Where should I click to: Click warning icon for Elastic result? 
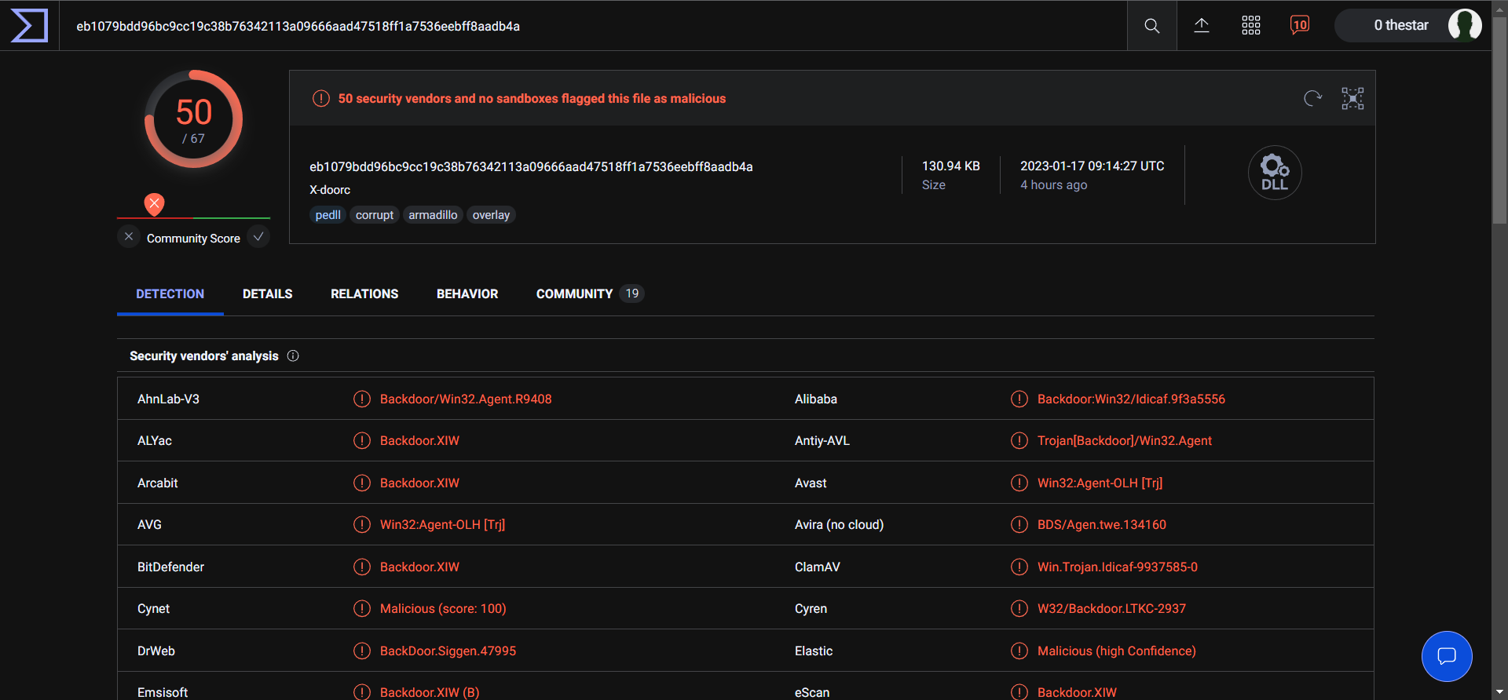pos(1019,651)
